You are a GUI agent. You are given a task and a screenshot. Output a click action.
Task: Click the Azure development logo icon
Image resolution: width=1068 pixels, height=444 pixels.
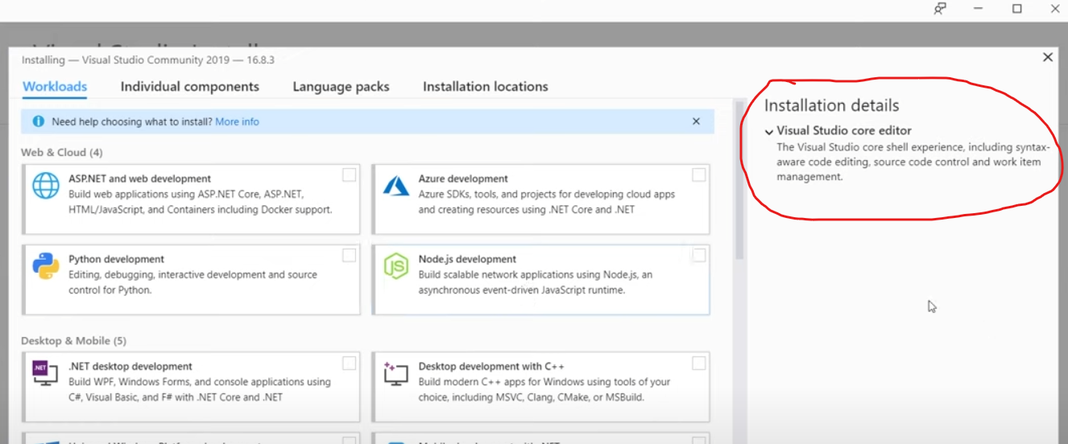396,186
